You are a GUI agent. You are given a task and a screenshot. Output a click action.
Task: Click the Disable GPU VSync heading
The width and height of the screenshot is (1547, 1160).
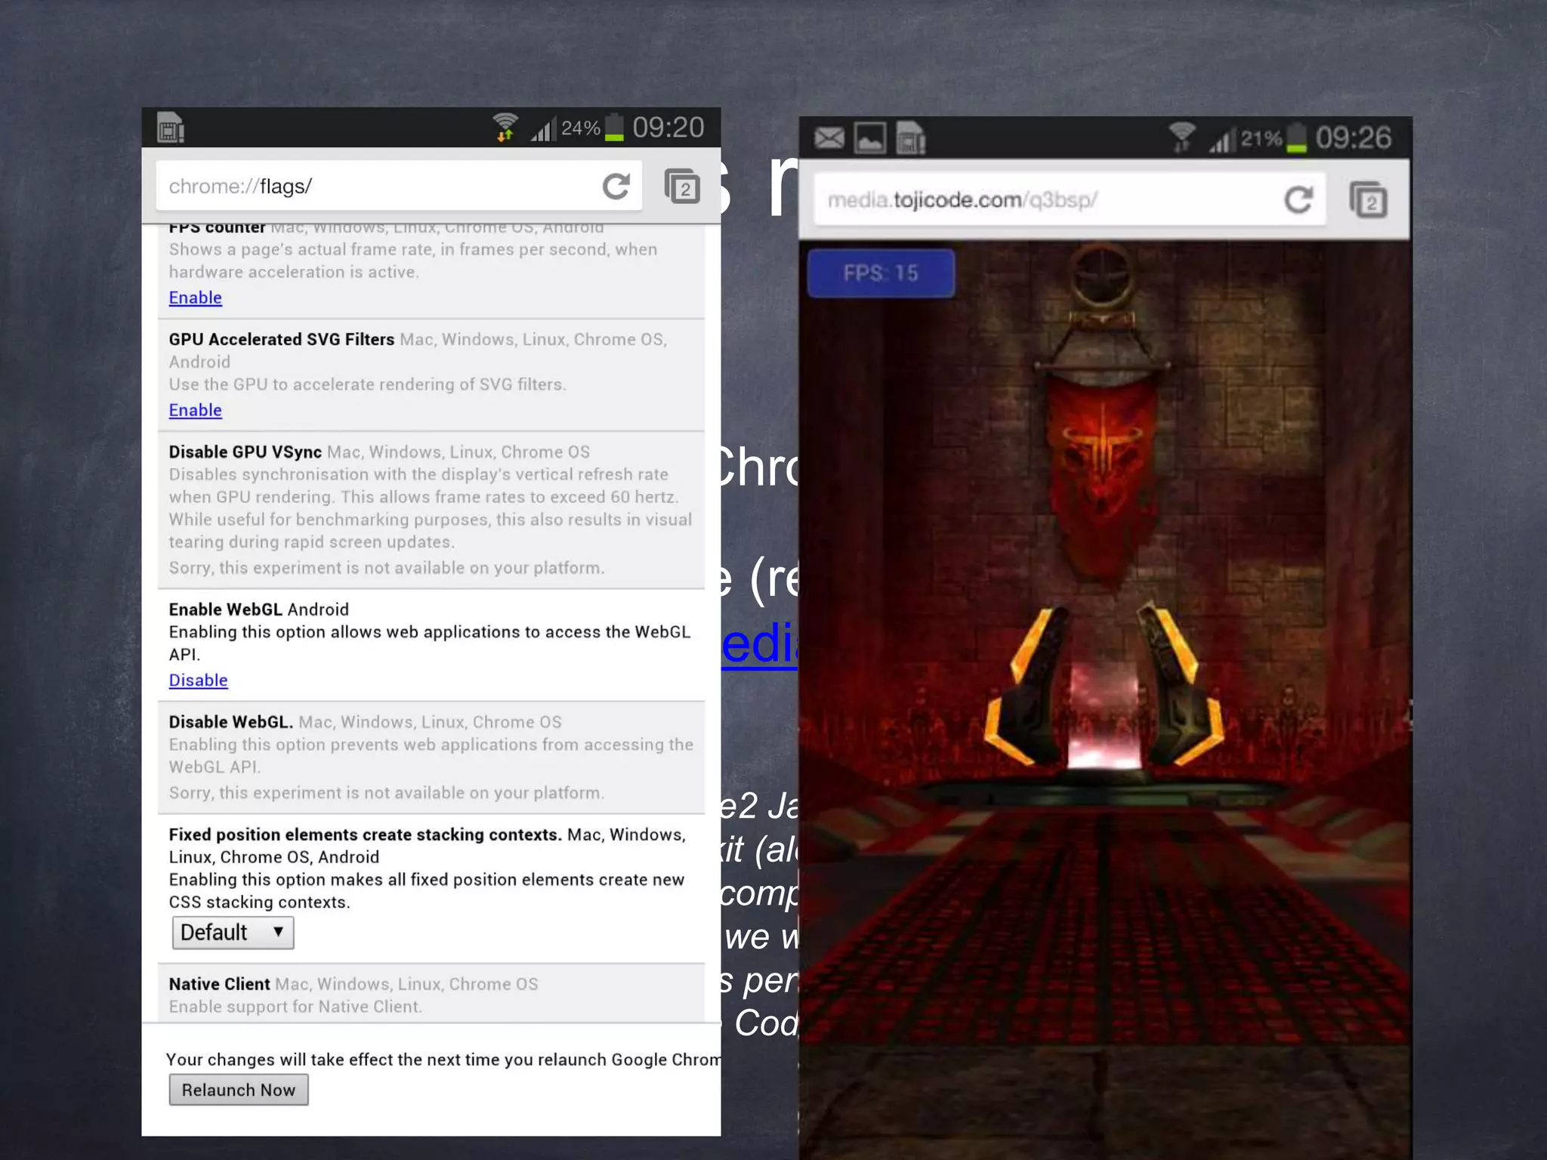pyautogui.click(x=245, y=452)
